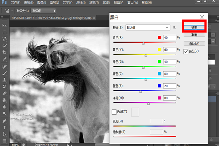Select the Quick Selection tool
Viewport: 219px width, 146px height.
tap(4, 46)
